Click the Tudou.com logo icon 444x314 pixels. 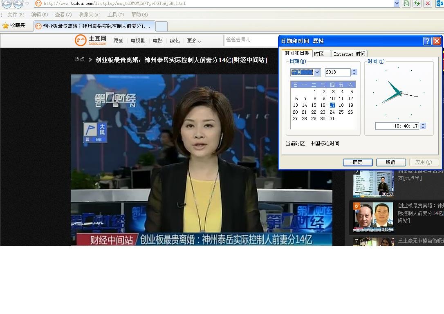pyautogui.click(x=80, y=40)
